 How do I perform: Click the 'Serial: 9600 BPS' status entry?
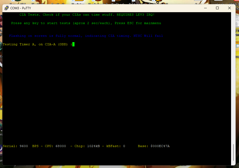coord(21,146)
